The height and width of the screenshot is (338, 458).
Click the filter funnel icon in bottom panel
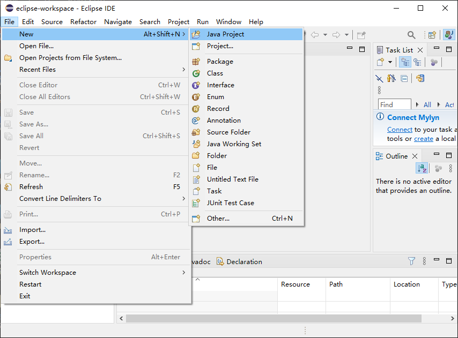411,261
